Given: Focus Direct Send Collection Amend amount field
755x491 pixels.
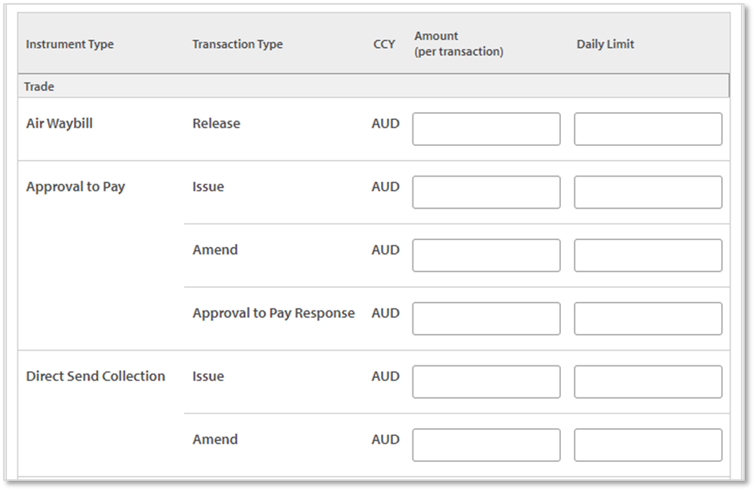Looking at the screenshot, I should tap(486, 445).
